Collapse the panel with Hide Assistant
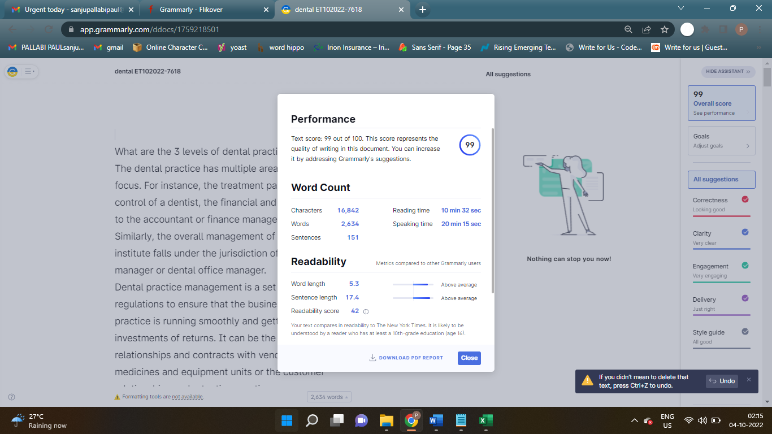772x434 pixels. tap(728, 72)
